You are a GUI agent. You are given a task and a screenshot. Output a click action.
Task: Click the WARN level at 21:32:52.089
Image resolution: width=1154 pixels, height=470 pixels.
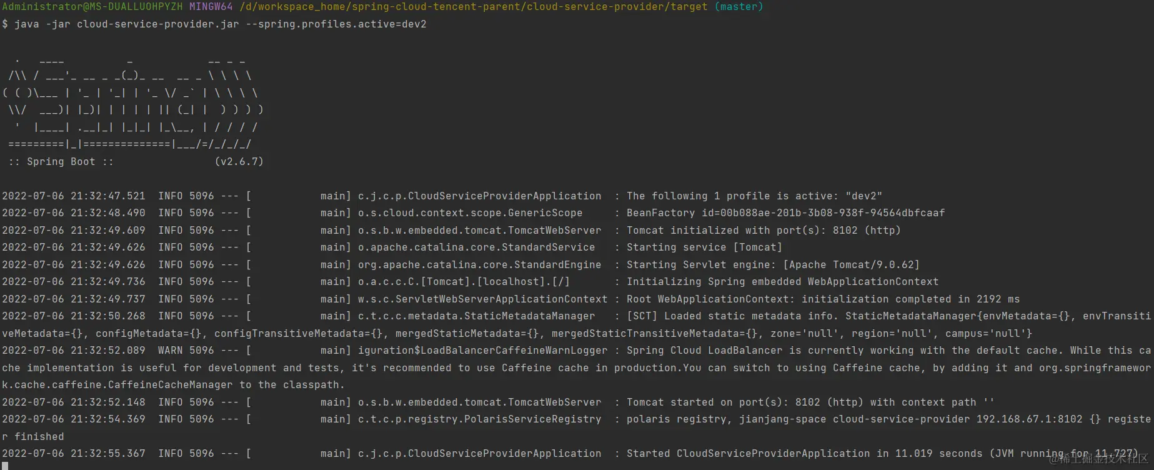170,351
